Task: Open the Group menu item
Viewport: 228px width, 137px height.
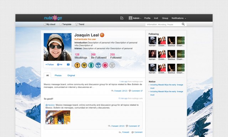Action: point(165,18)
